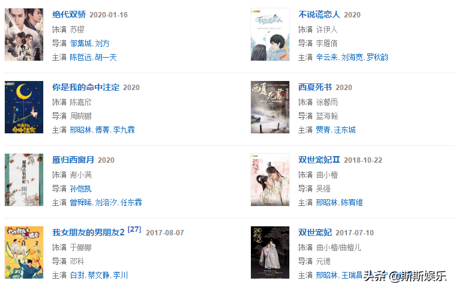Open director 邹集城's page
Image resolution: width=455 pixels, height=290 pixels.
point(80,43)
